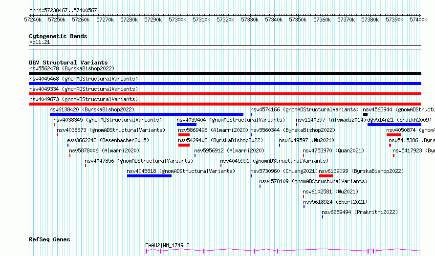Open nsv4753970 (Quan2021) label
Viewport: 435px width, 256px height.
click(333, 150)
